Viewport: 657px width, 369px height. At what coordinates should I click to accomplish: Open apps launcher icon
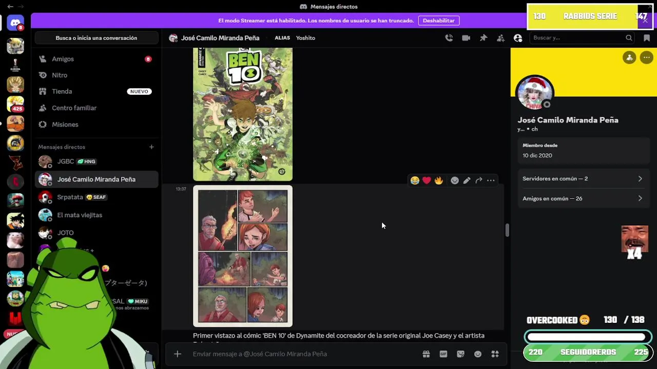[495, 354]
